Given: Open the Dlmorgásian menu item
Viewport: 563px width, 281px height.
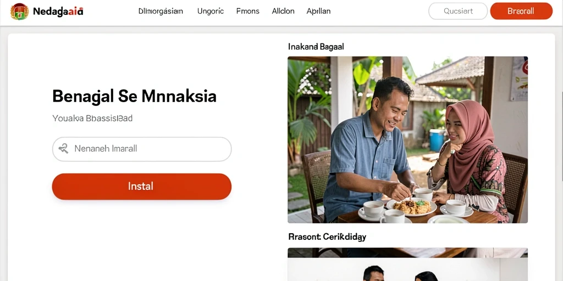Looking at the screenshot, I should coord(161,11).
